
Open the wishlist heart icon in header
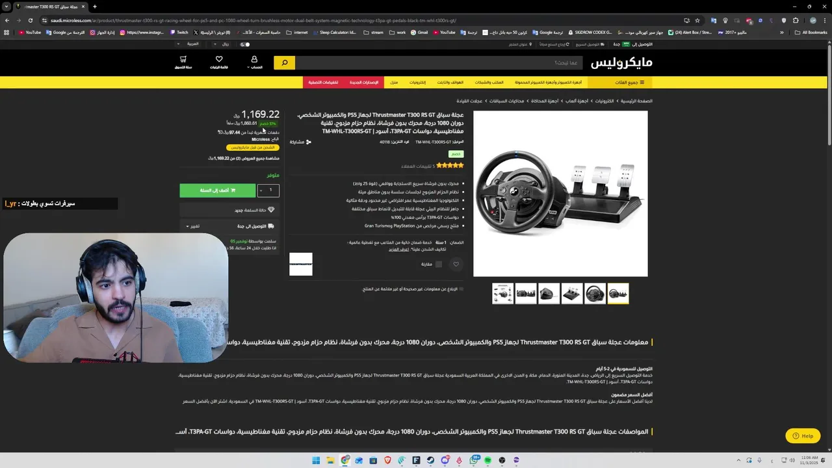219,59
